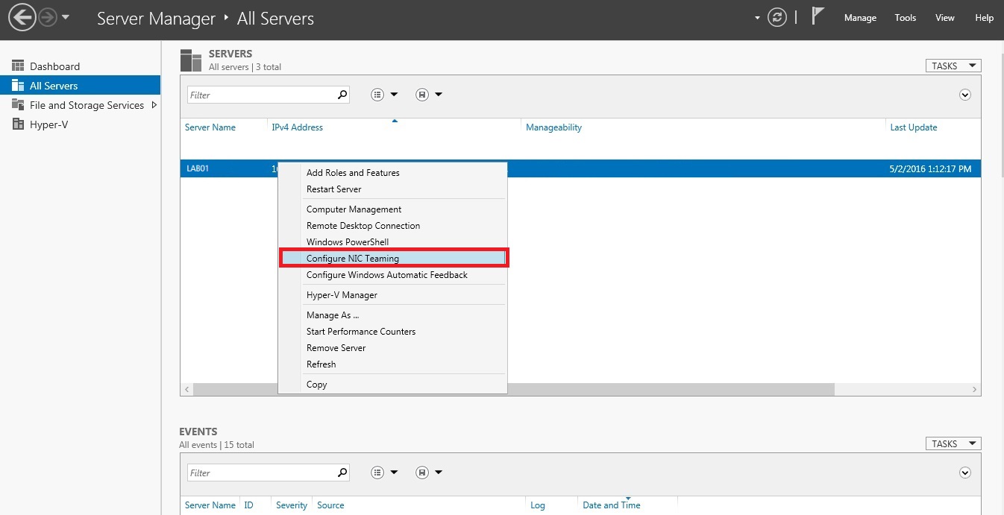The image size is (1004, 515).
Task: Click search magnifier in Events filter
Action: pyautogui.click(x=342, y=473)
